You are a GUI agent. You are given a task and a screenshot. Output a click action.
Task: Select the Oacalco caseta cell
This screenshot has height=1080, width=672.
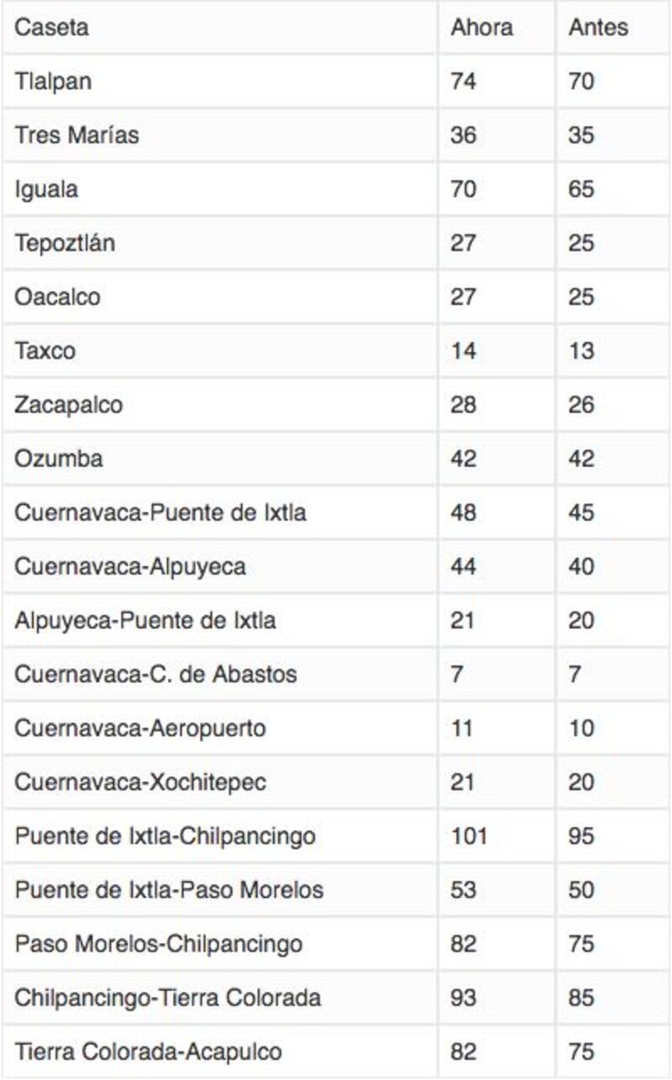click(x=57, y=297)
